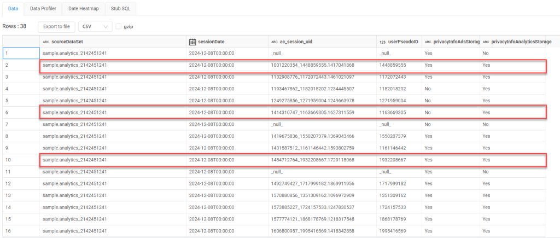
Task: Click session uid 1431587512_1161146442.1593802759
Action: 312,148
